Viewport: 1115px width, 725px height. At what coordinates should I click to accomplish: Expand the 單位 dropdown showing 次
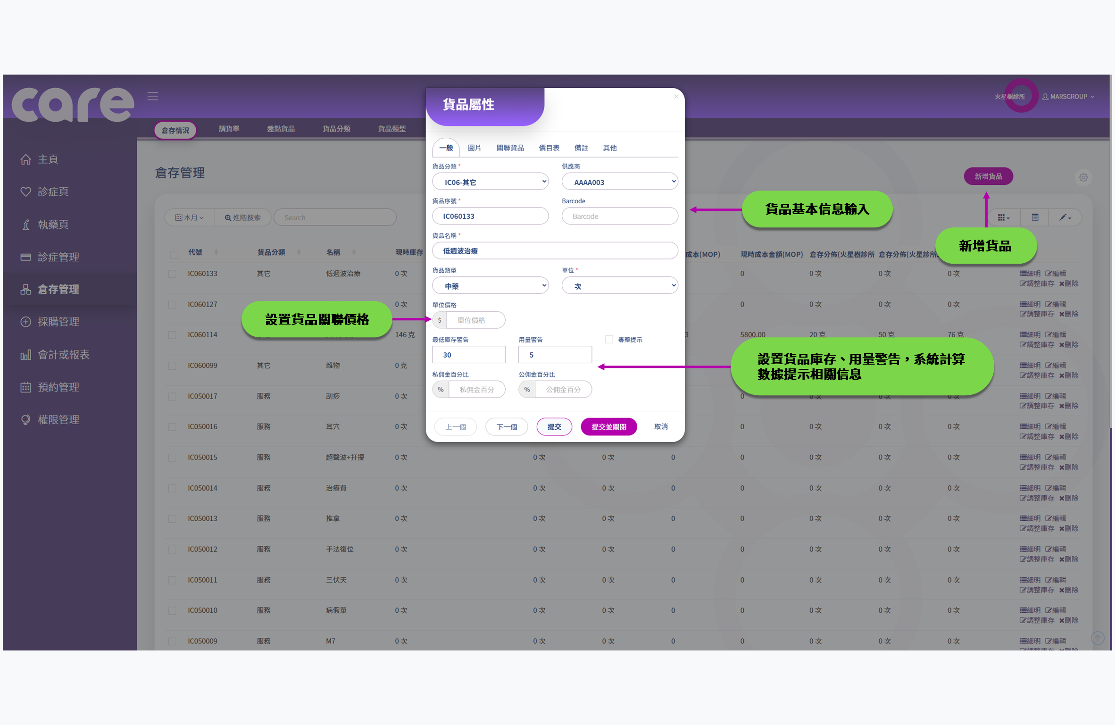[x=619, y=285]
